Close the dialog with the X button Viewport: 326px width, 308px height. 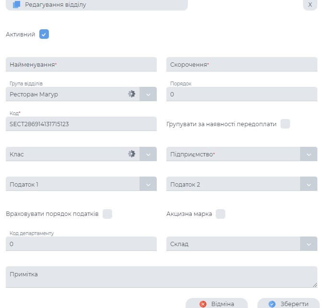click(x=310, y=5)
